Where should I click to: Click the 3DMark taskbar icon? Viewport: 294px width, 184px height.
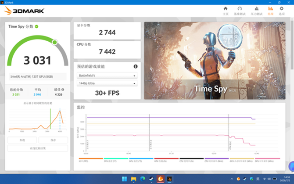point(169,179)
